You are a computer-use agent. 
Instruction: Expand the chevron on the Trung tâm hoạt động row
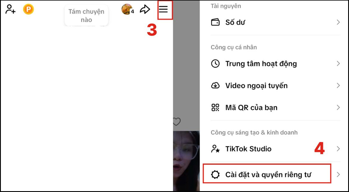[x=339, y=64]
